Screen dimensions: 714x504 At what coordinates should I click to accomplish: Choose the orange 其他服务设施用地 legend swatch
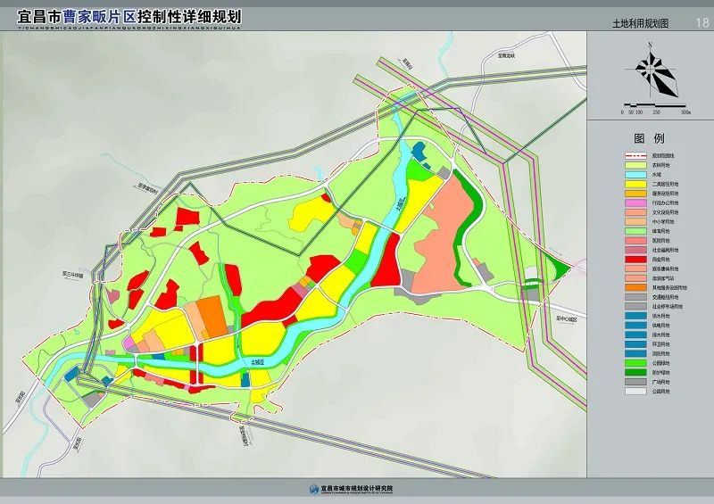point(635,287)
